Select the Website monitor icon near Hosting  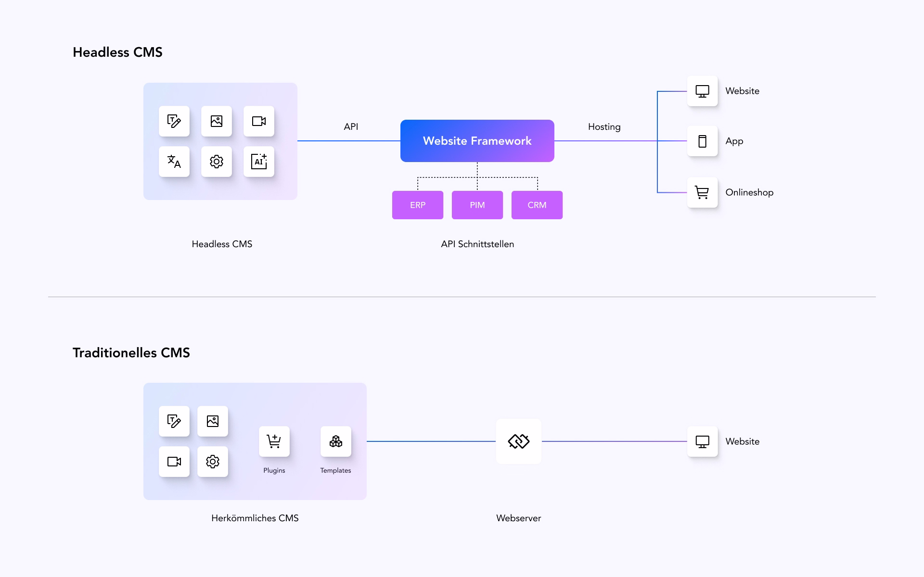[x=702, y=91]
